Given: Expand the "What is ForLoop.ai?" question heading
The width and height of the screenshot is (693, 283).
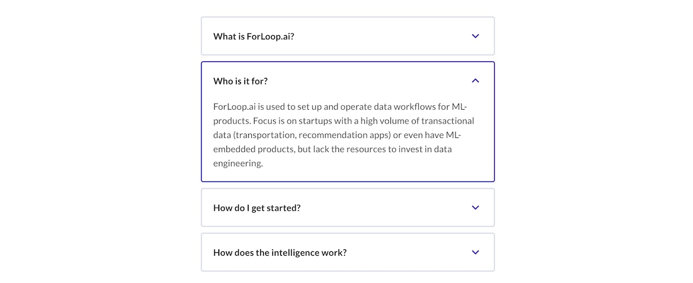Looking at the screenshot, I should (x=254, y=36).
